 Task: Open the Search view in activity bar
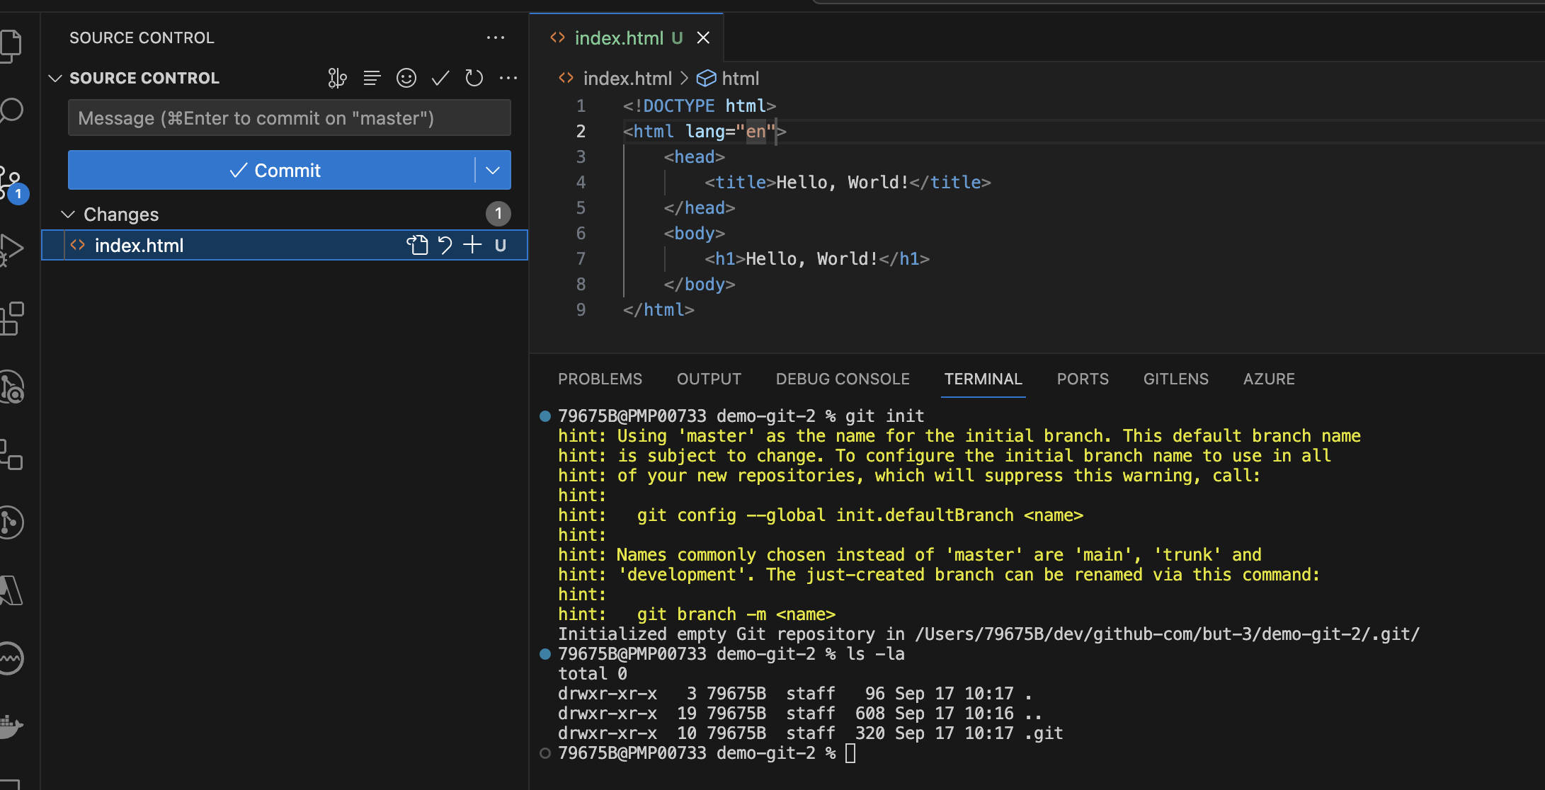[10, 111]
